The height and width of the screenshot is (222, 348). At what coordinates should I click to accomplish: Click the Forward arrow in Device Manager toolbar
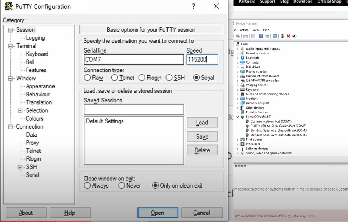[x=238, y=36]
